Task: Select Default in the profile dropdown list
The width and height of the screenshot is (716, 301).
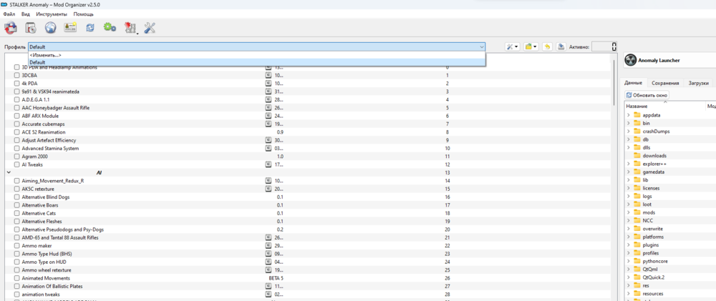Action: click(256, 62)
